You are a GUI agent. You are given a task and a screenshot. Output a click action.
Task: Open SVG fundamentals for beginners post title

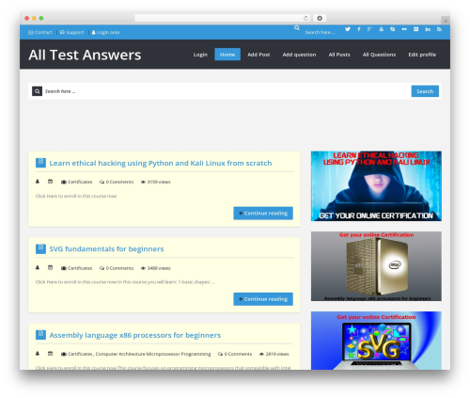coord(106,249)
